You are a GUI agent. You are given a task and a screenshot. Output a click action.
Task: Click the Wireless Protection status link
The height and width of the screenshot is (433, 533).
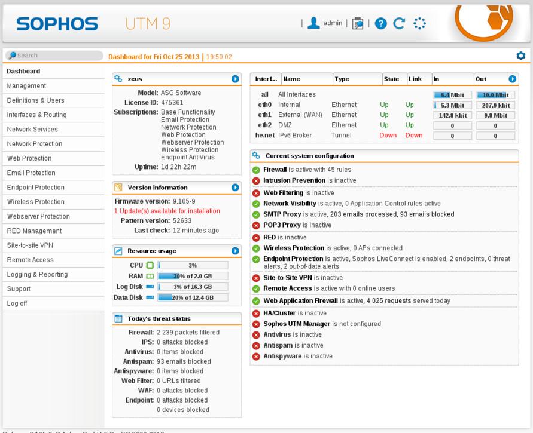tap(294, 248)
